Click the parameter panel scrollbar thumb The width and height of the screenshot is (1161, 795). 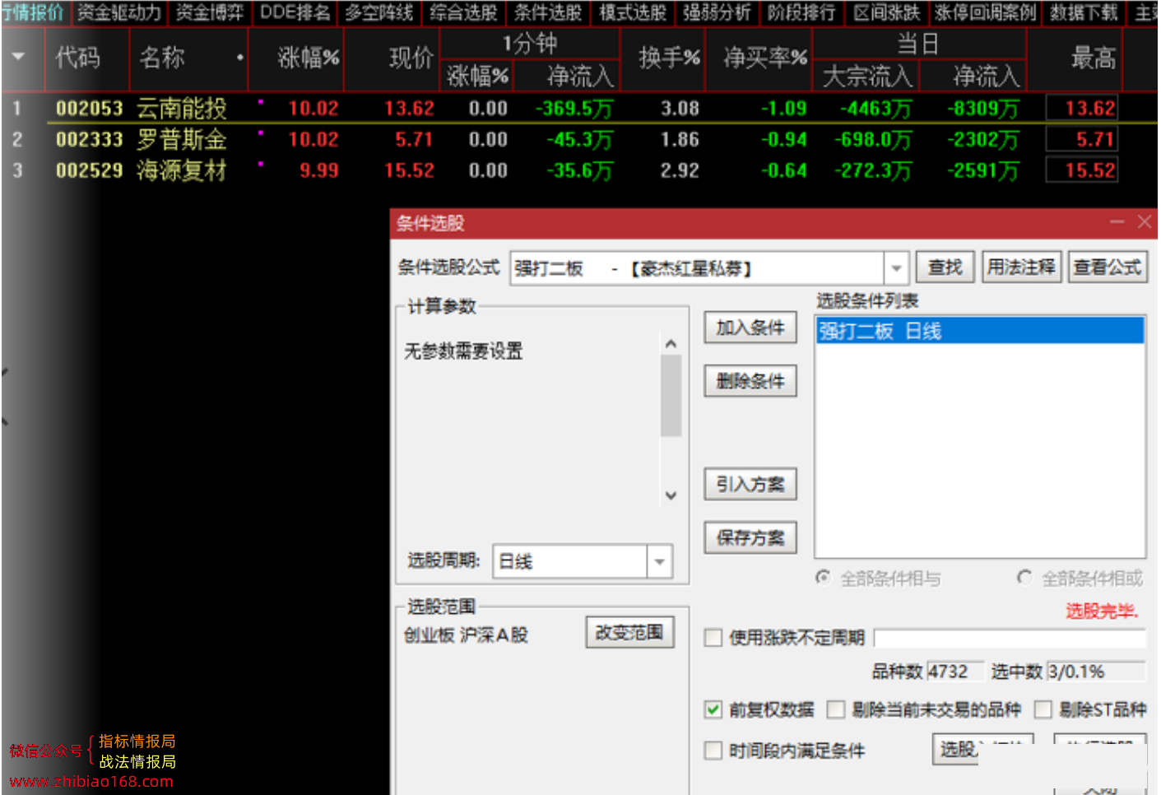tap(671, 396)
